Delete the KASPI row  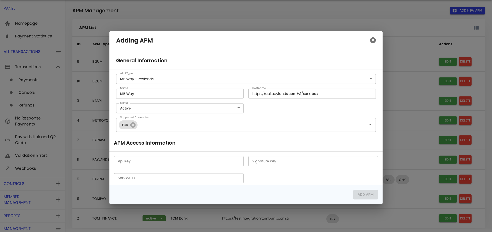[465, 101]
